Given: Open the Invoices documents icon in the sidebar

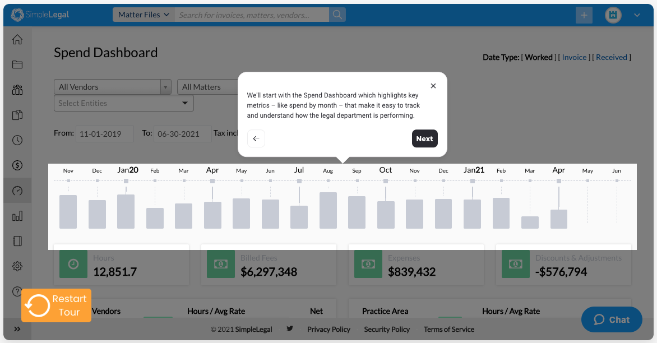Looking at the screenshot, I should pyautogui.click(x=17, y=115).
